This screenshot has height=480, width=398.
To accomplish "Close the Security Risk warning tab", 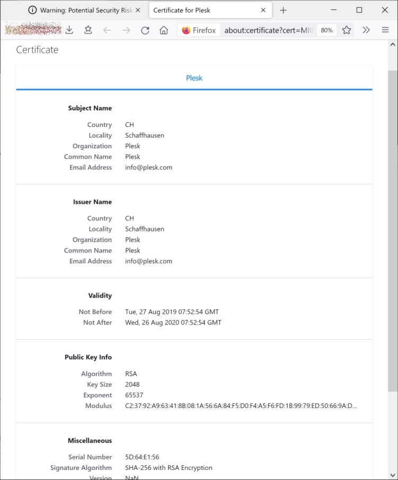I will click(x=138, y=10).
